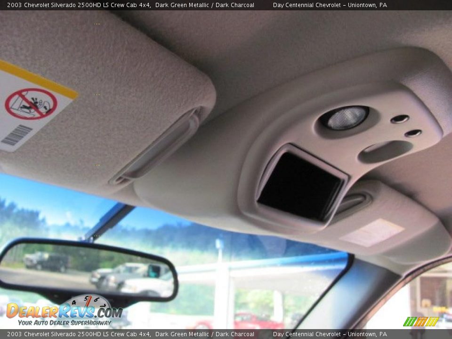The width and height of the screenshot is (452, 339).
Task: Click bottom caption 'Dark Green Metallic / Dark Charcoal'
Action: coord(205,334)
